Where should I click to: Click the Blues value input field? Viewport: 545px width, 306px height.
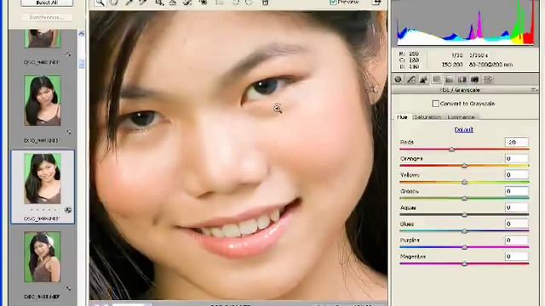point(517,224)
